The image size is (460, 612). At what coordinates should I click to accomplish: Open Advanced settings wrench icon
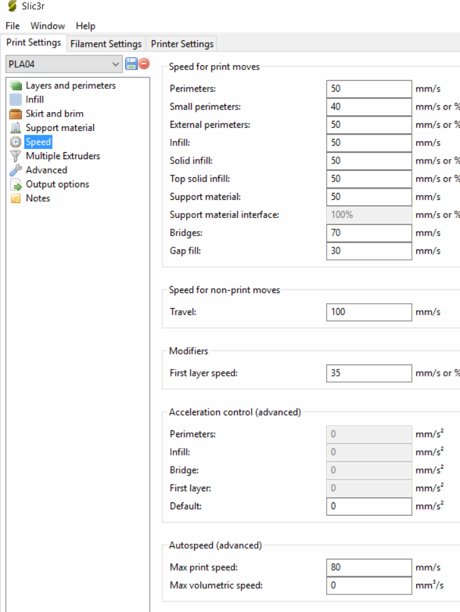[x=16, y=170]
